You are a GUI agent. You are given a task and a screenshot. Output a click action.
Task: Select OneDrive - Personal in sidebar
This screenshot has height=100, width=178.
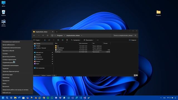43,48
